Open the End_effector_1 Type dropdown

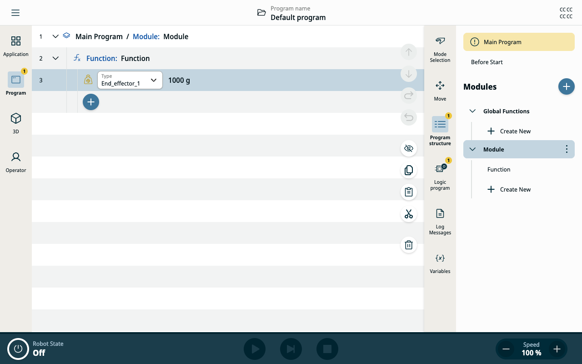130,80
